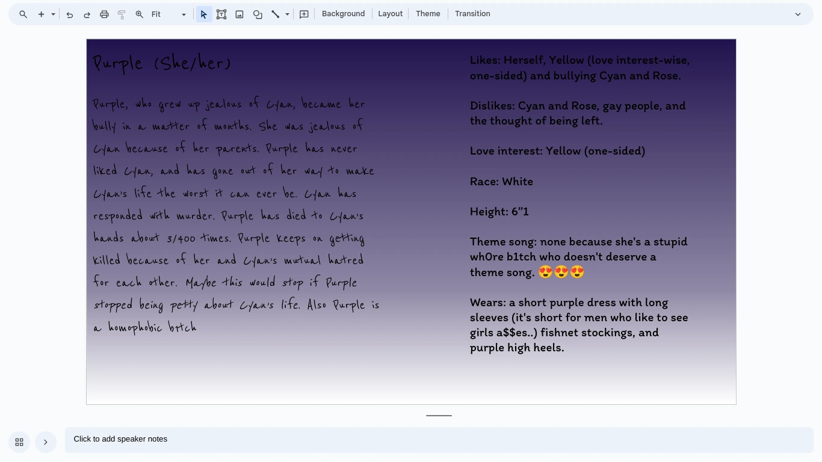The image size is (822, 462).
Task: Switch to grid view of slides
Action: pyautogui.click(x=19, y=442)
